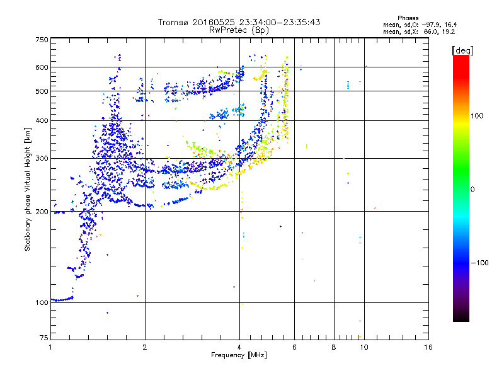Click the x-axis tick label '8'
Screen dimensions: 504x378
(x=334, y=347)
